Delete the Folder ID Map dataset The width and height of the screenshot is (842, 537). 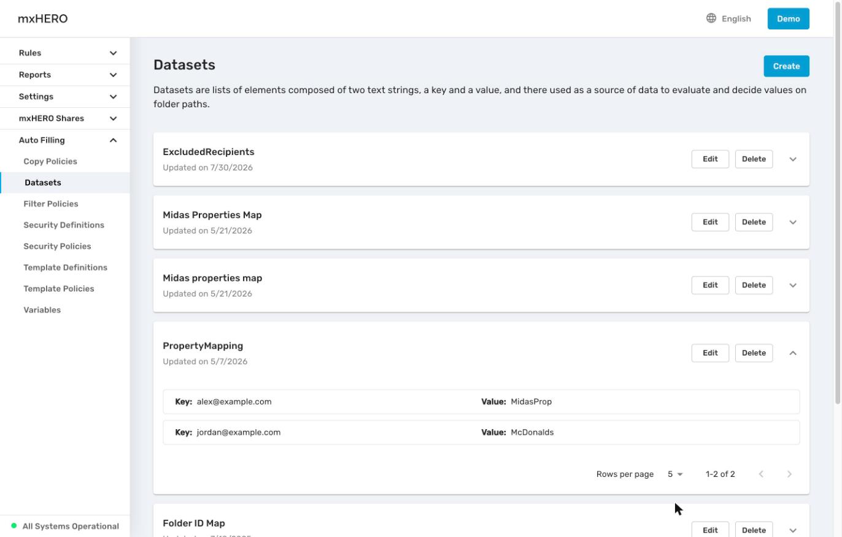pos(754,530)
